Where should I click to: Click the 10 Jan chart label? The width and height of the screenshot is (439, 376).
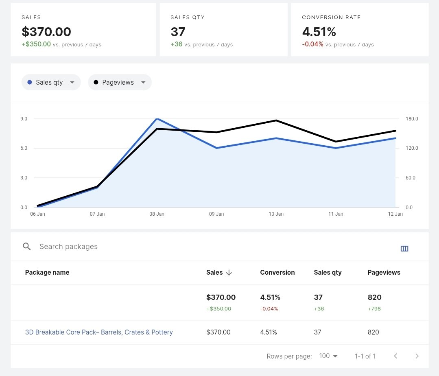pyautogui.click(x=276, y=214)
